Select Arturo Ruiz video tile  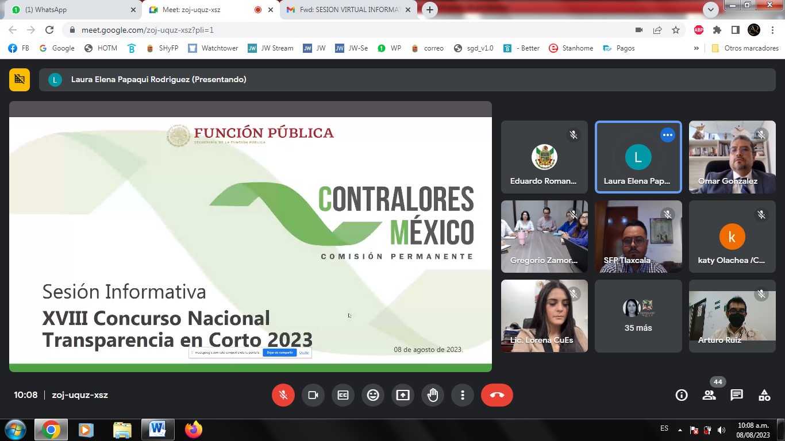tap(732, 316)
